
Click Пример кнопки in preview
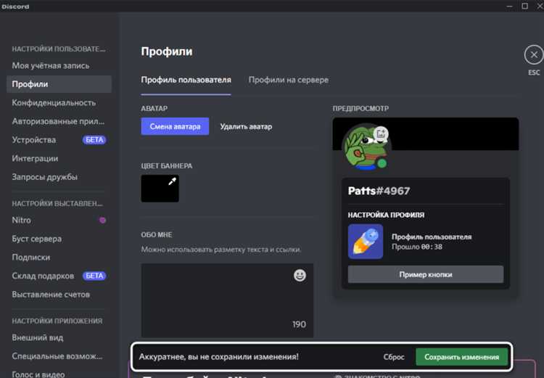tap(426, 274)
